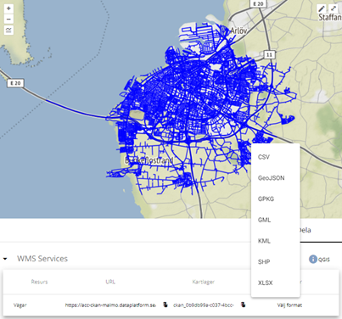Click the Arlöv label on map

click(x=238, y=31)
